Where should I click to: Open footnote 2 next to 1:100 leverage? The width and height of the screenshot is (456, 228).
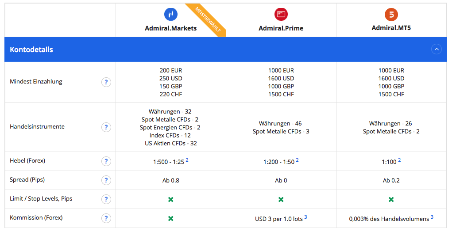(399, 160)
